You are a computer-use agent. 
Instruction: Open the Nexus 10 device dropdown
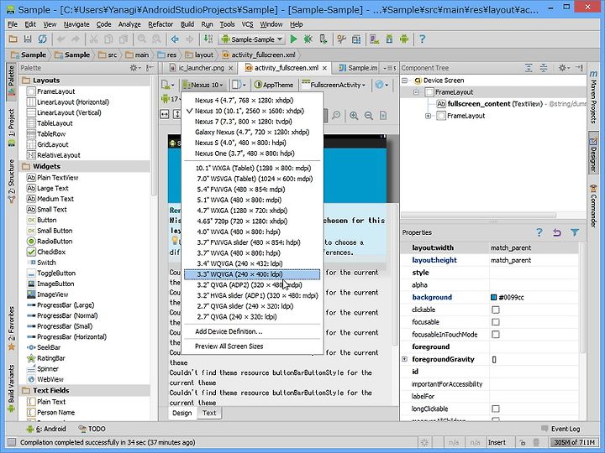203,85
